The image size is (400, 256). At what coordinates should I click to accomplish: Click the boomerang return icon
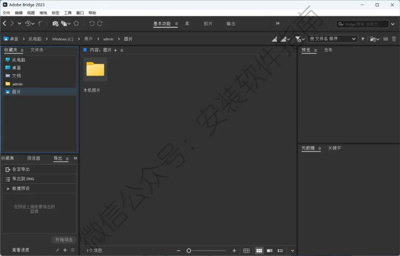pos(40,23)
